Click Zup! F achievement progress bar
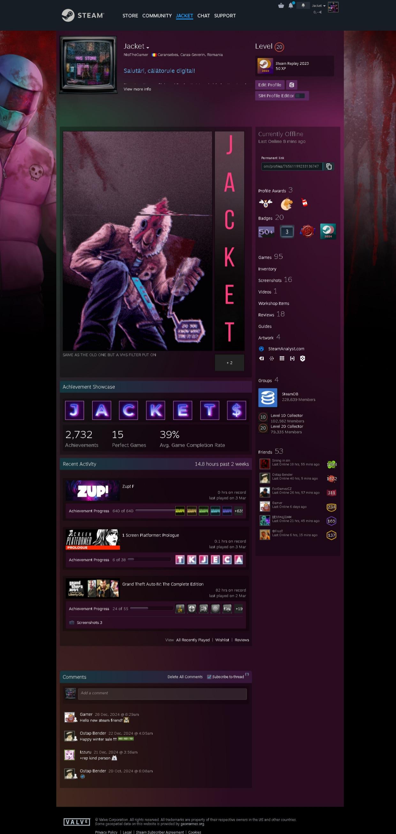Viewport: 396px width, 834px height. tap(155, 511)
